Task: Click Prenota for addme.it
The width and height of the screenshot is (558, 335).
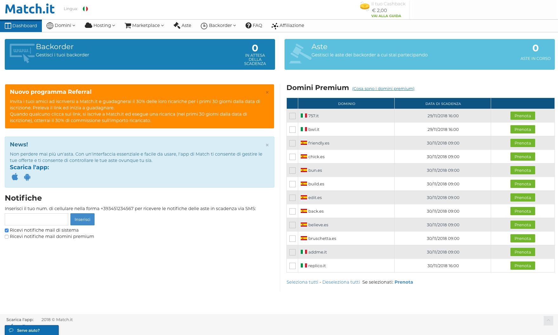Action: [x=522, y=252]
